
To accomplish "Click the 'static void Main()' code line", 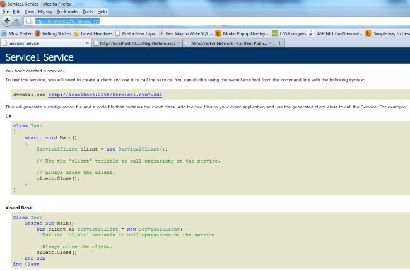I will tap(50, 138).
